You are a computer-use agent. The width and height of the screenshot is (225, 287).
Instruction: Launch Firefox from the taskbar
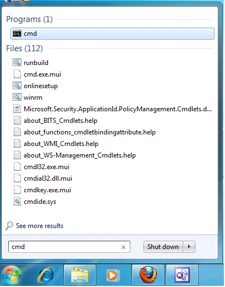(x=148, y=275)
